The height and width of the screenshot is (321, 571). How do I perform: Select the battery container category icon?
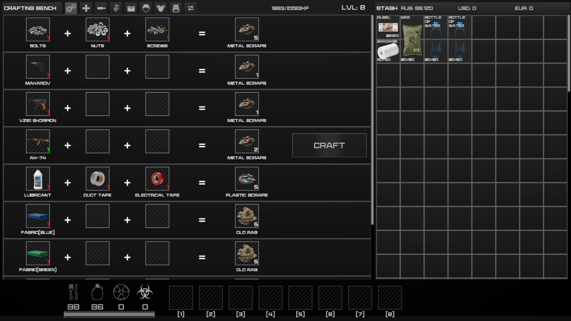coord(131,8)
